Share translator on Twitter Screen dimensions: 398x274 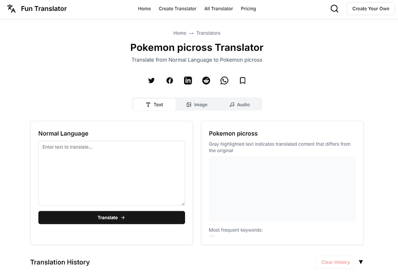tap(151, 81)
